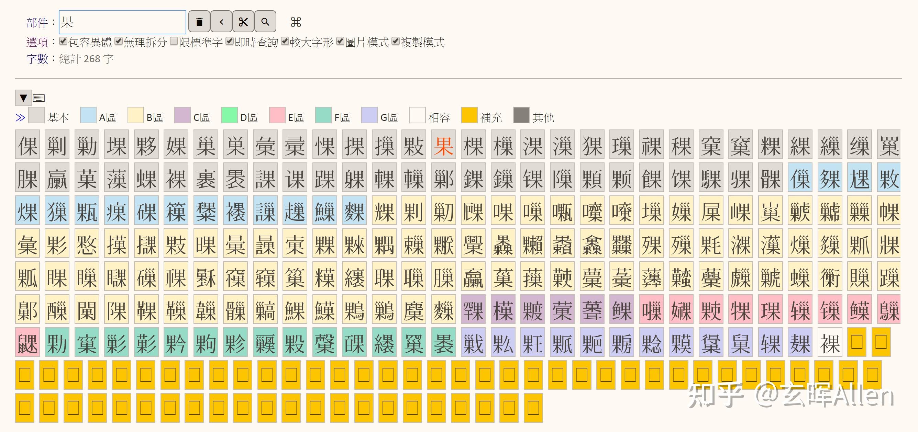
Task: Click the 基本 gray color swatch
Action: click(36, 115)
